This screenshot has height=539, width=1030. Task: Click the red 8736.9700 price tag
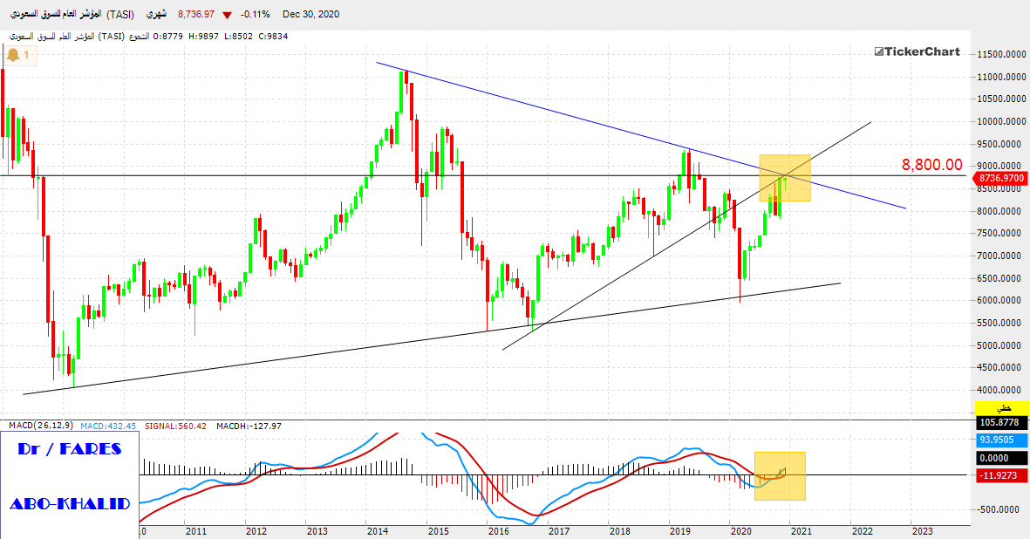1001,178
